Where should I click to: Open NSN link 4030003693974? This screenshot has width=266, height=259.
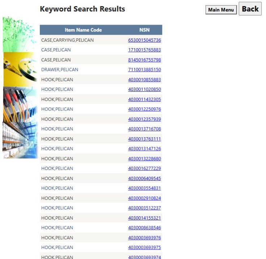(x=144, y=257)
